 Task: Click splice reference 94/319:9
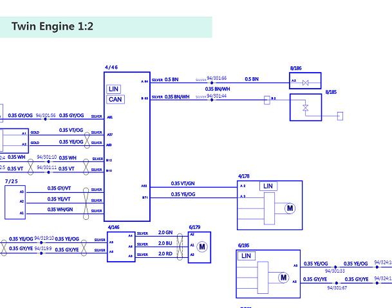43,249
